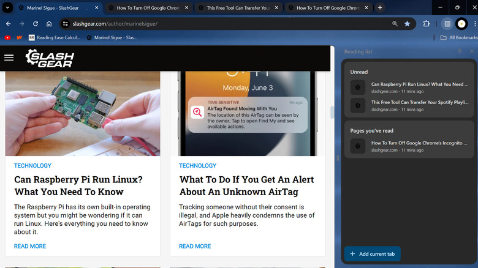Switch to the This Free Tool Can Transfer tab
Image resolution: width=478 pixels, height=268 pixels.
point(238,8)
